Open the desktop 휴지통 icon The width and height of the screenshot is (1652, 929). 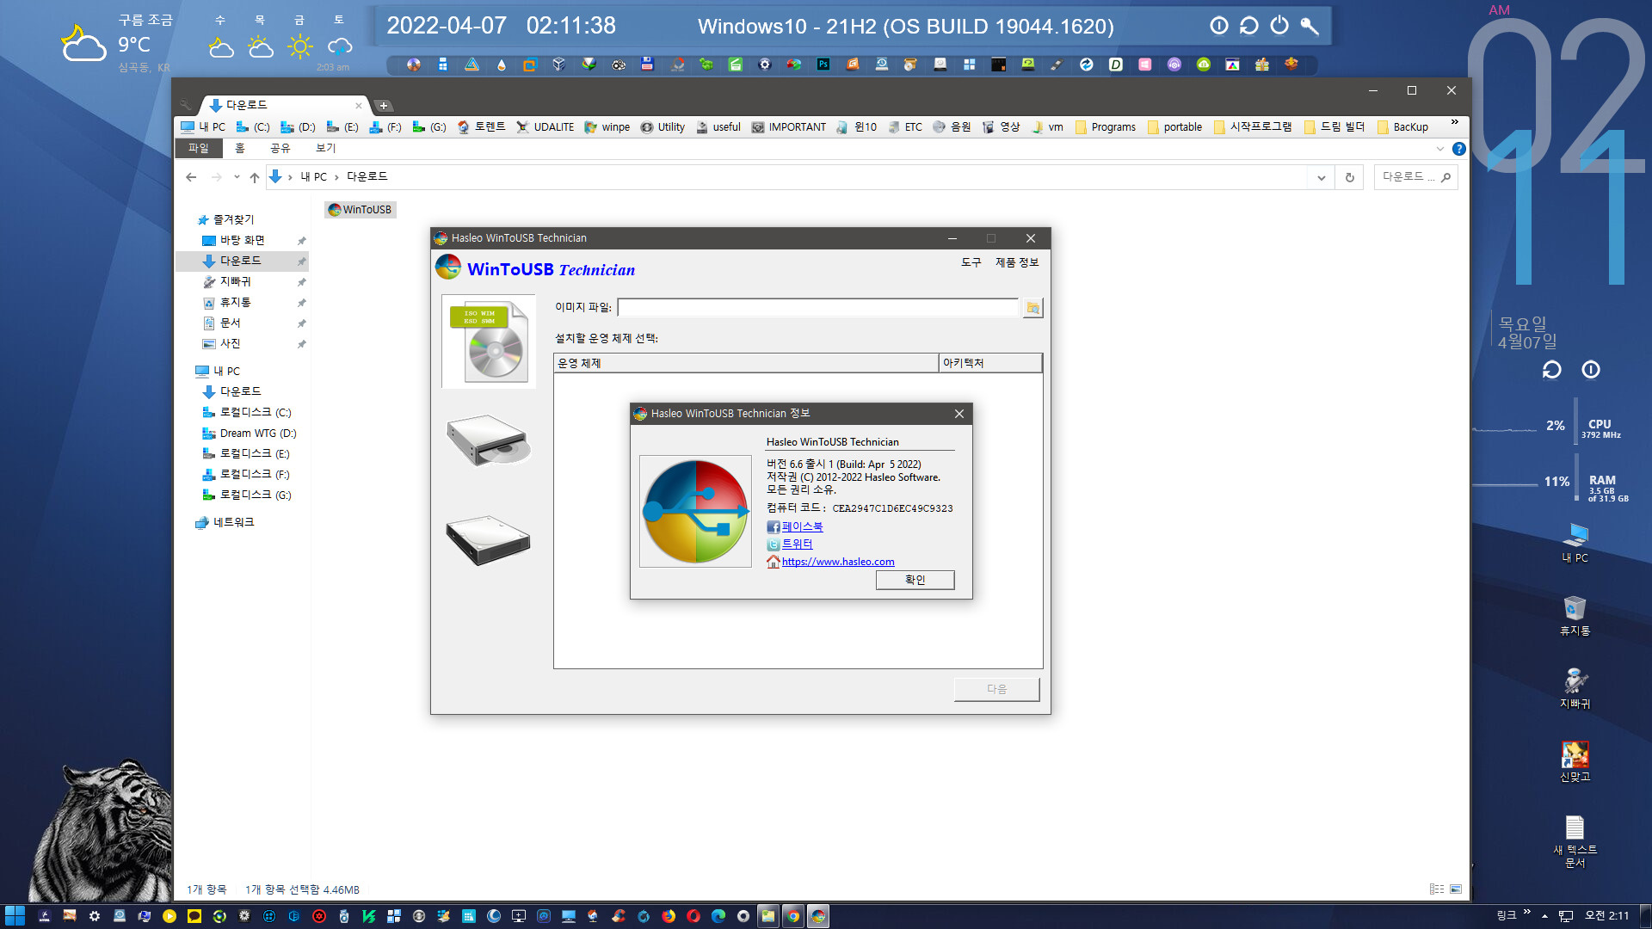click(x=1575, y=616)
